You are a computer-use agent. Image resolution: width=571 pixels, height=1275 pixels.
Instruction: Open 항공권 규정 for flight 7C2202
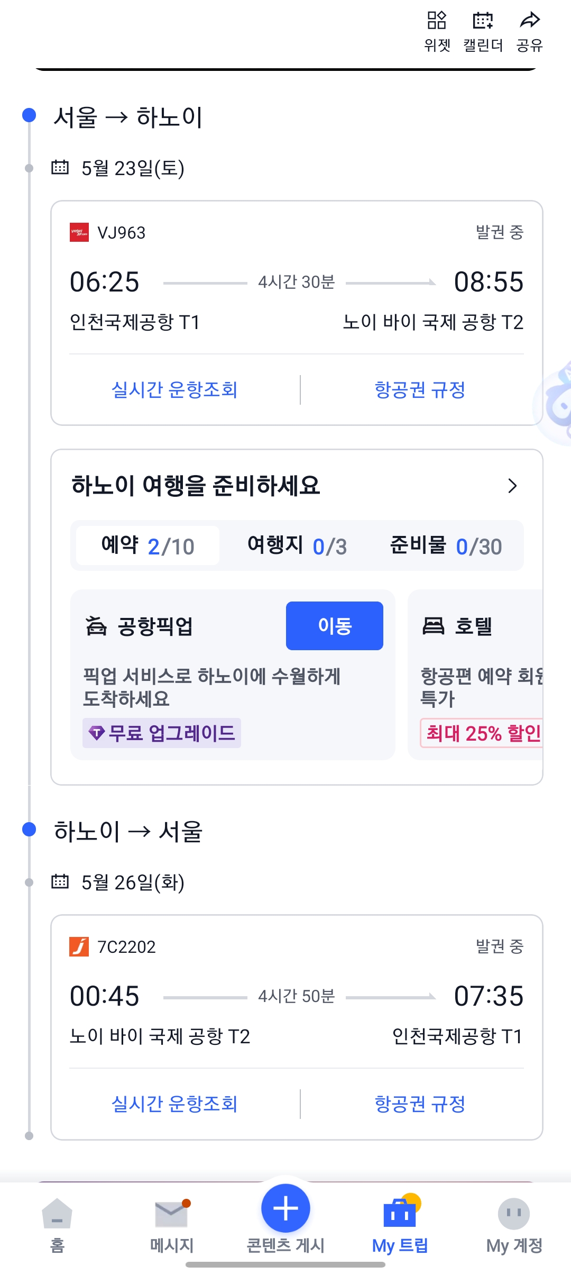point(420,1104)
